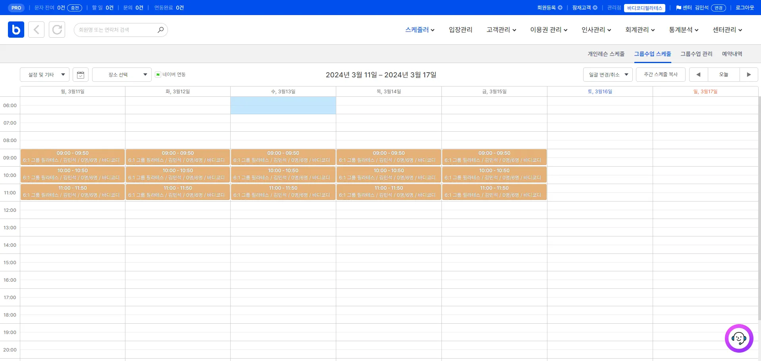761x361 pixels.
Task: Open the calendar date picker icon
Action: point(81,75)
